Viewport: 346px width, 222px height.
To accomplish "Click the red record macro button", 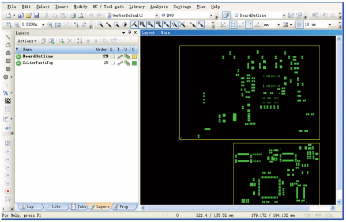I will [x=8, y=191].
